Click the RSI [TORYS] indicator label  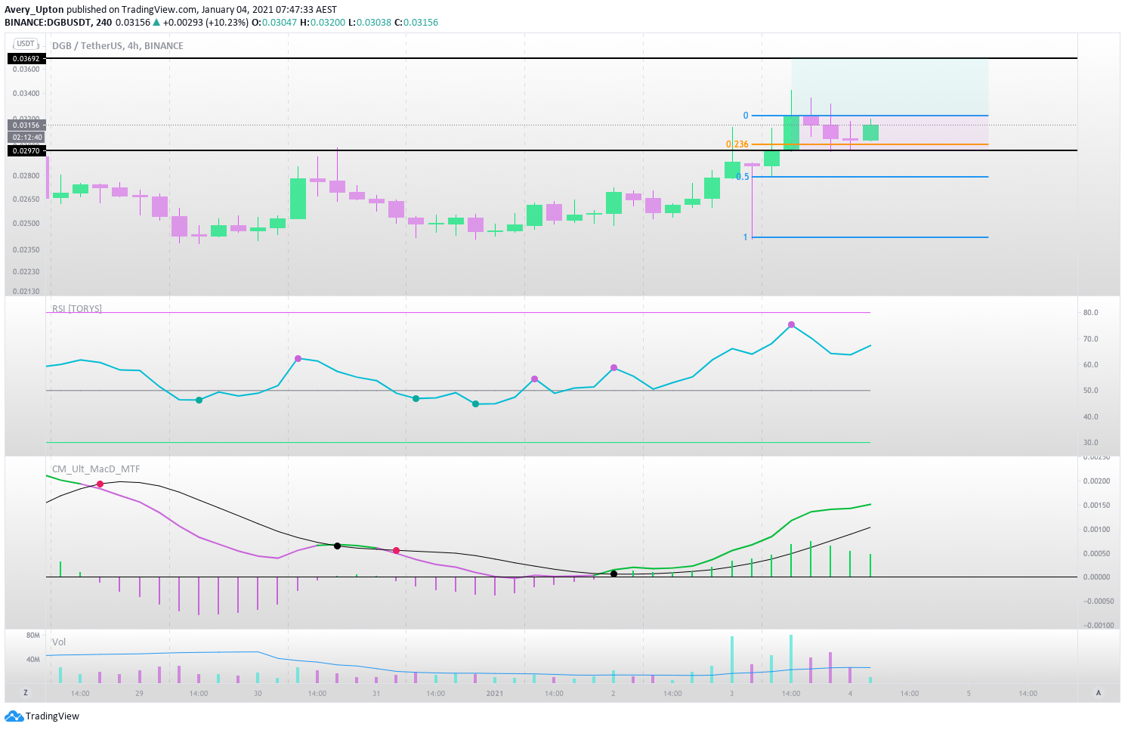[x=77, y=308]
